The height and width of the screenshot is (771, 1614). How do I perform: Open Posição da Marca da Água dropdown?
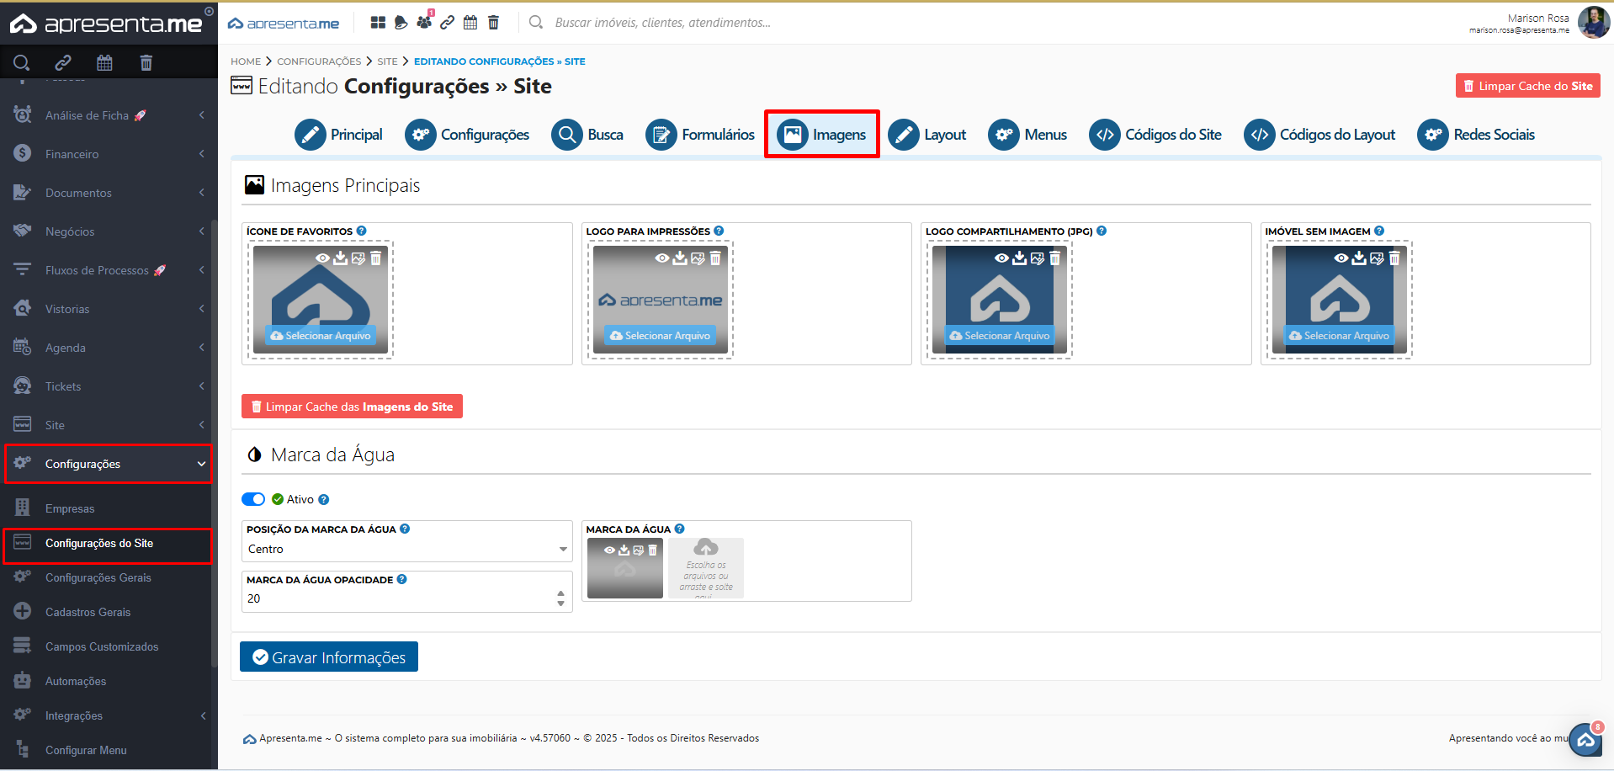406,549
